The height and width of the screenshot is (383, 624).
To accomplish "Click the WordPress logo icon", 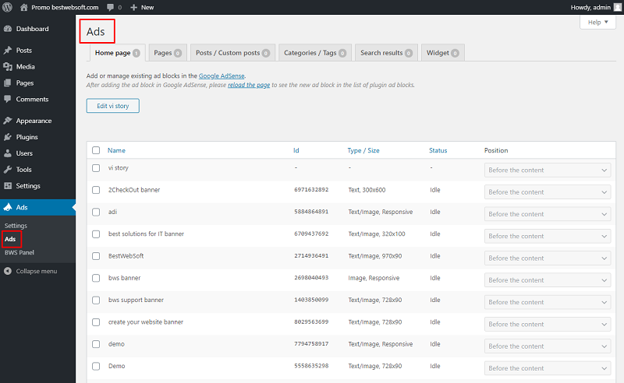I will coord(7,7).
